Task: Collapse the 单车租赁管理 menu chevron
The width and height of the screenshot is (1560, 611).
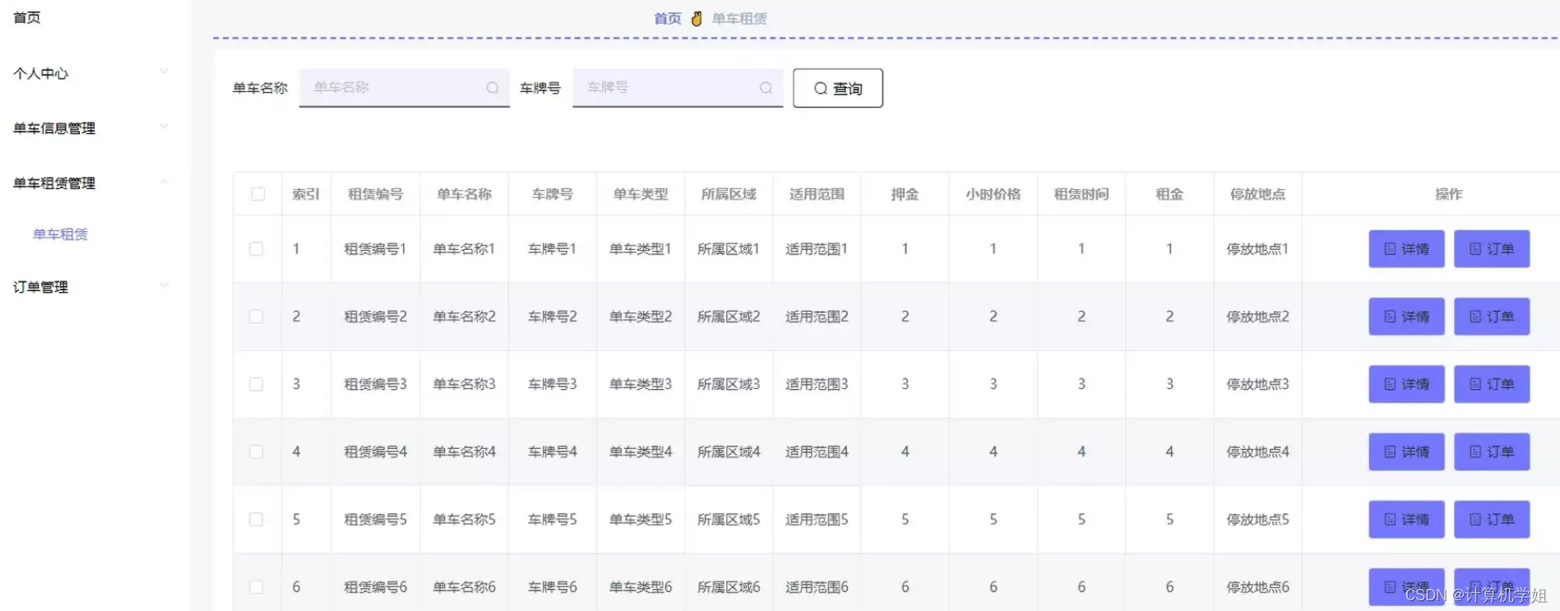Action: pyautogui.click(x=164, y=182)
